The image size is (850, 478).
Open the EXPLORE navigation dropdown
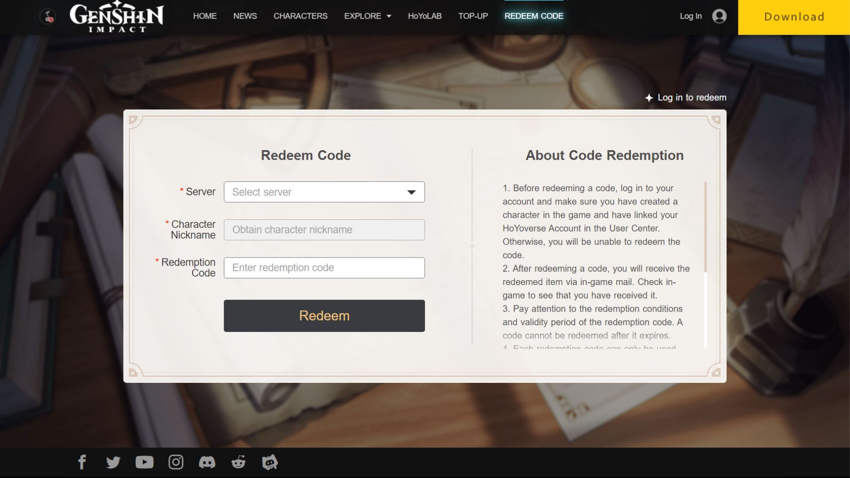point(367,16)
